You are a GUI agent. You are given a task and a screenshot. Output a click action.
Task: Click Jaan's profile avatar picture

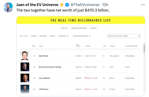(x=8, y=7)
